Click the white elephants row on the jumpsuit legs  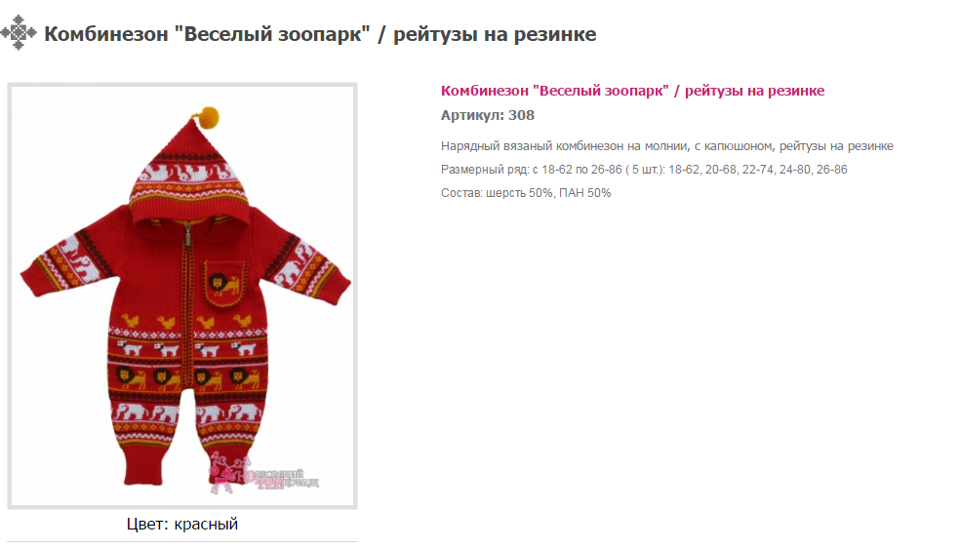tap(188, 412)
